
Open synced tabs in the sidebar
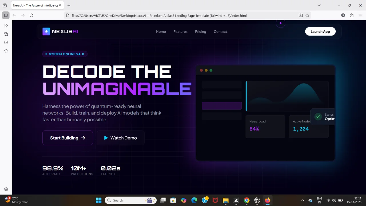6,34
